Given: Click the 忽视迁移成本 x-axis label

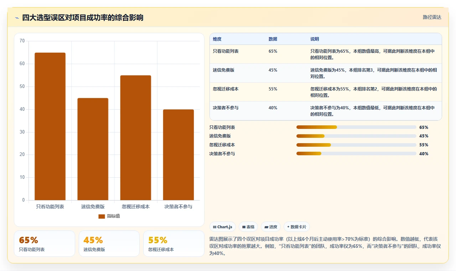Looking at the screenshot, I should (x=135, y=207).
